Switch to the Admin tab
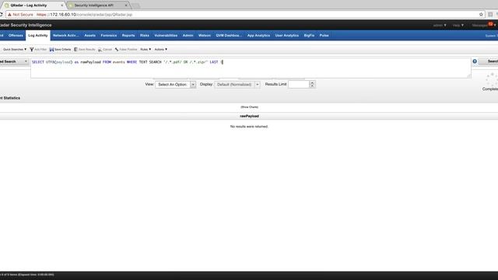 (x=188, y=36)
